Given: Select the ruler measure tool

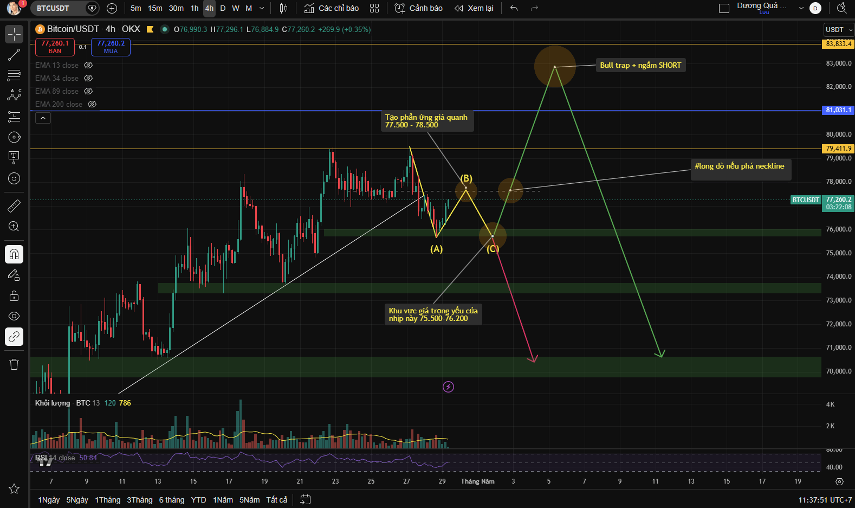Looking at the screenshot, I should point(14,206).
